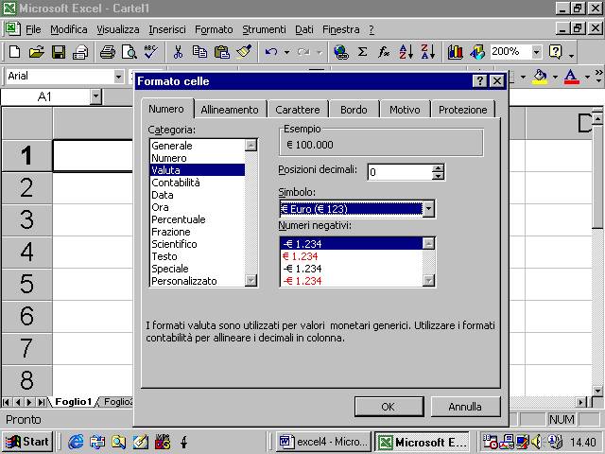The width and height of the screenshot is (605, 454).
Task: Open the Fill Color dropdown arrow
Action: click(x=555, y=77)
